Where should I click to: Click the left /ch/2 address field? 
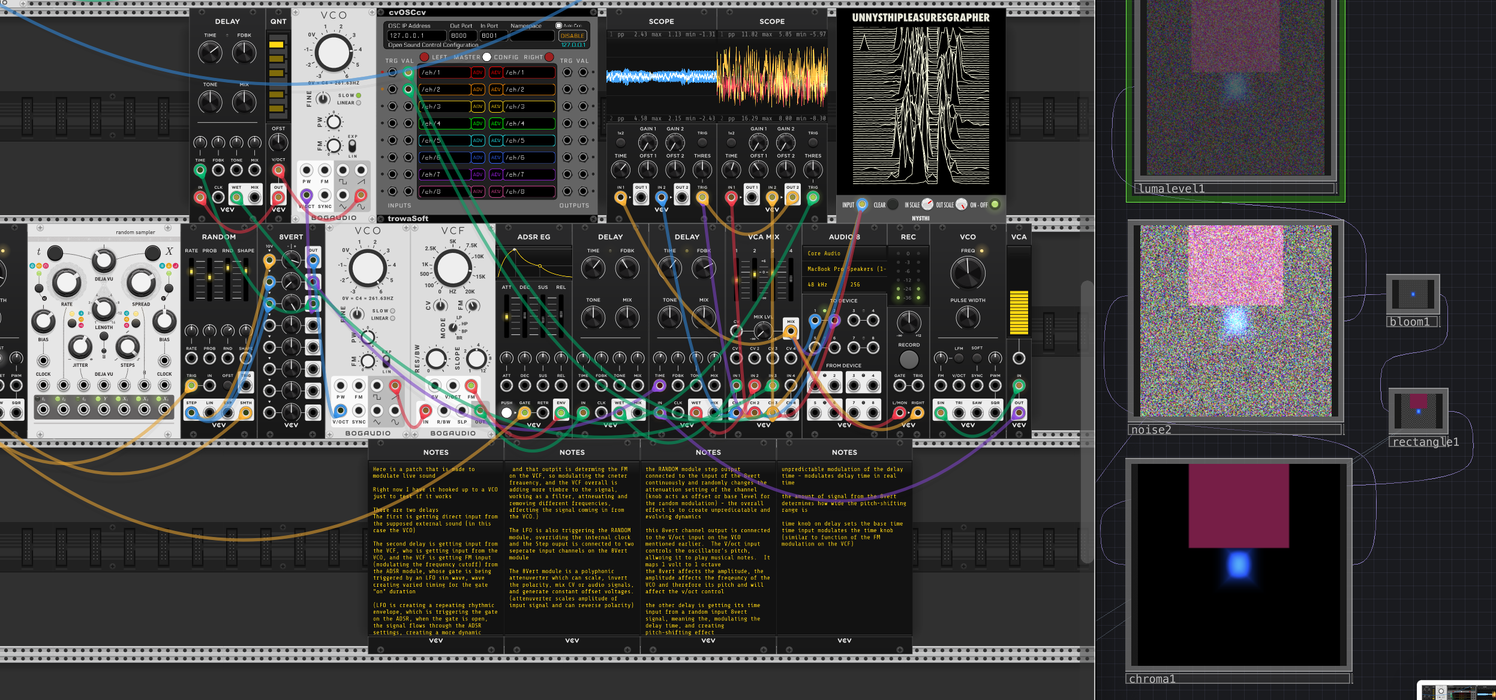click(x=444, y=89)
